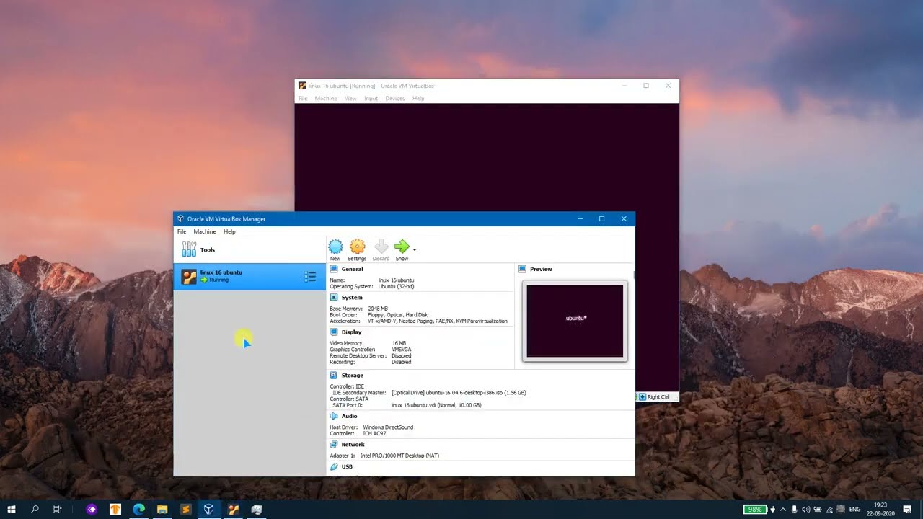Viewport: 923px width, 519px height.
Task: Open the notification center icon
Action: tap(908, 510)
